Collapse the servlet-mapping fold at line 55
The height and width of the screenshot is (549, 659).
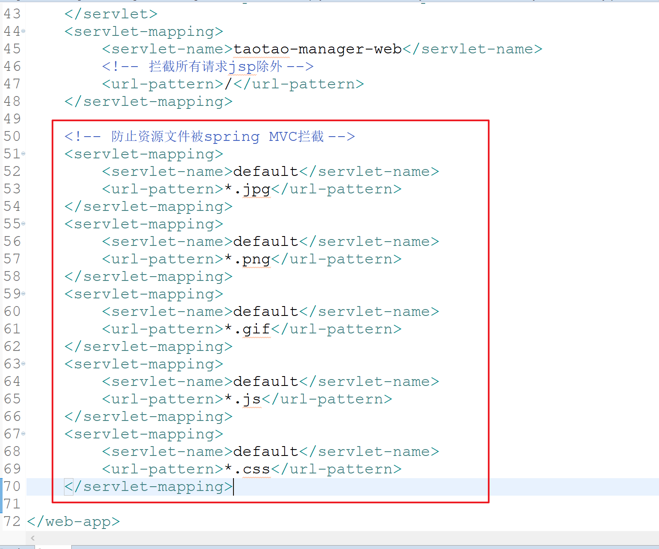pyautogui.click(x=23, y=224)
